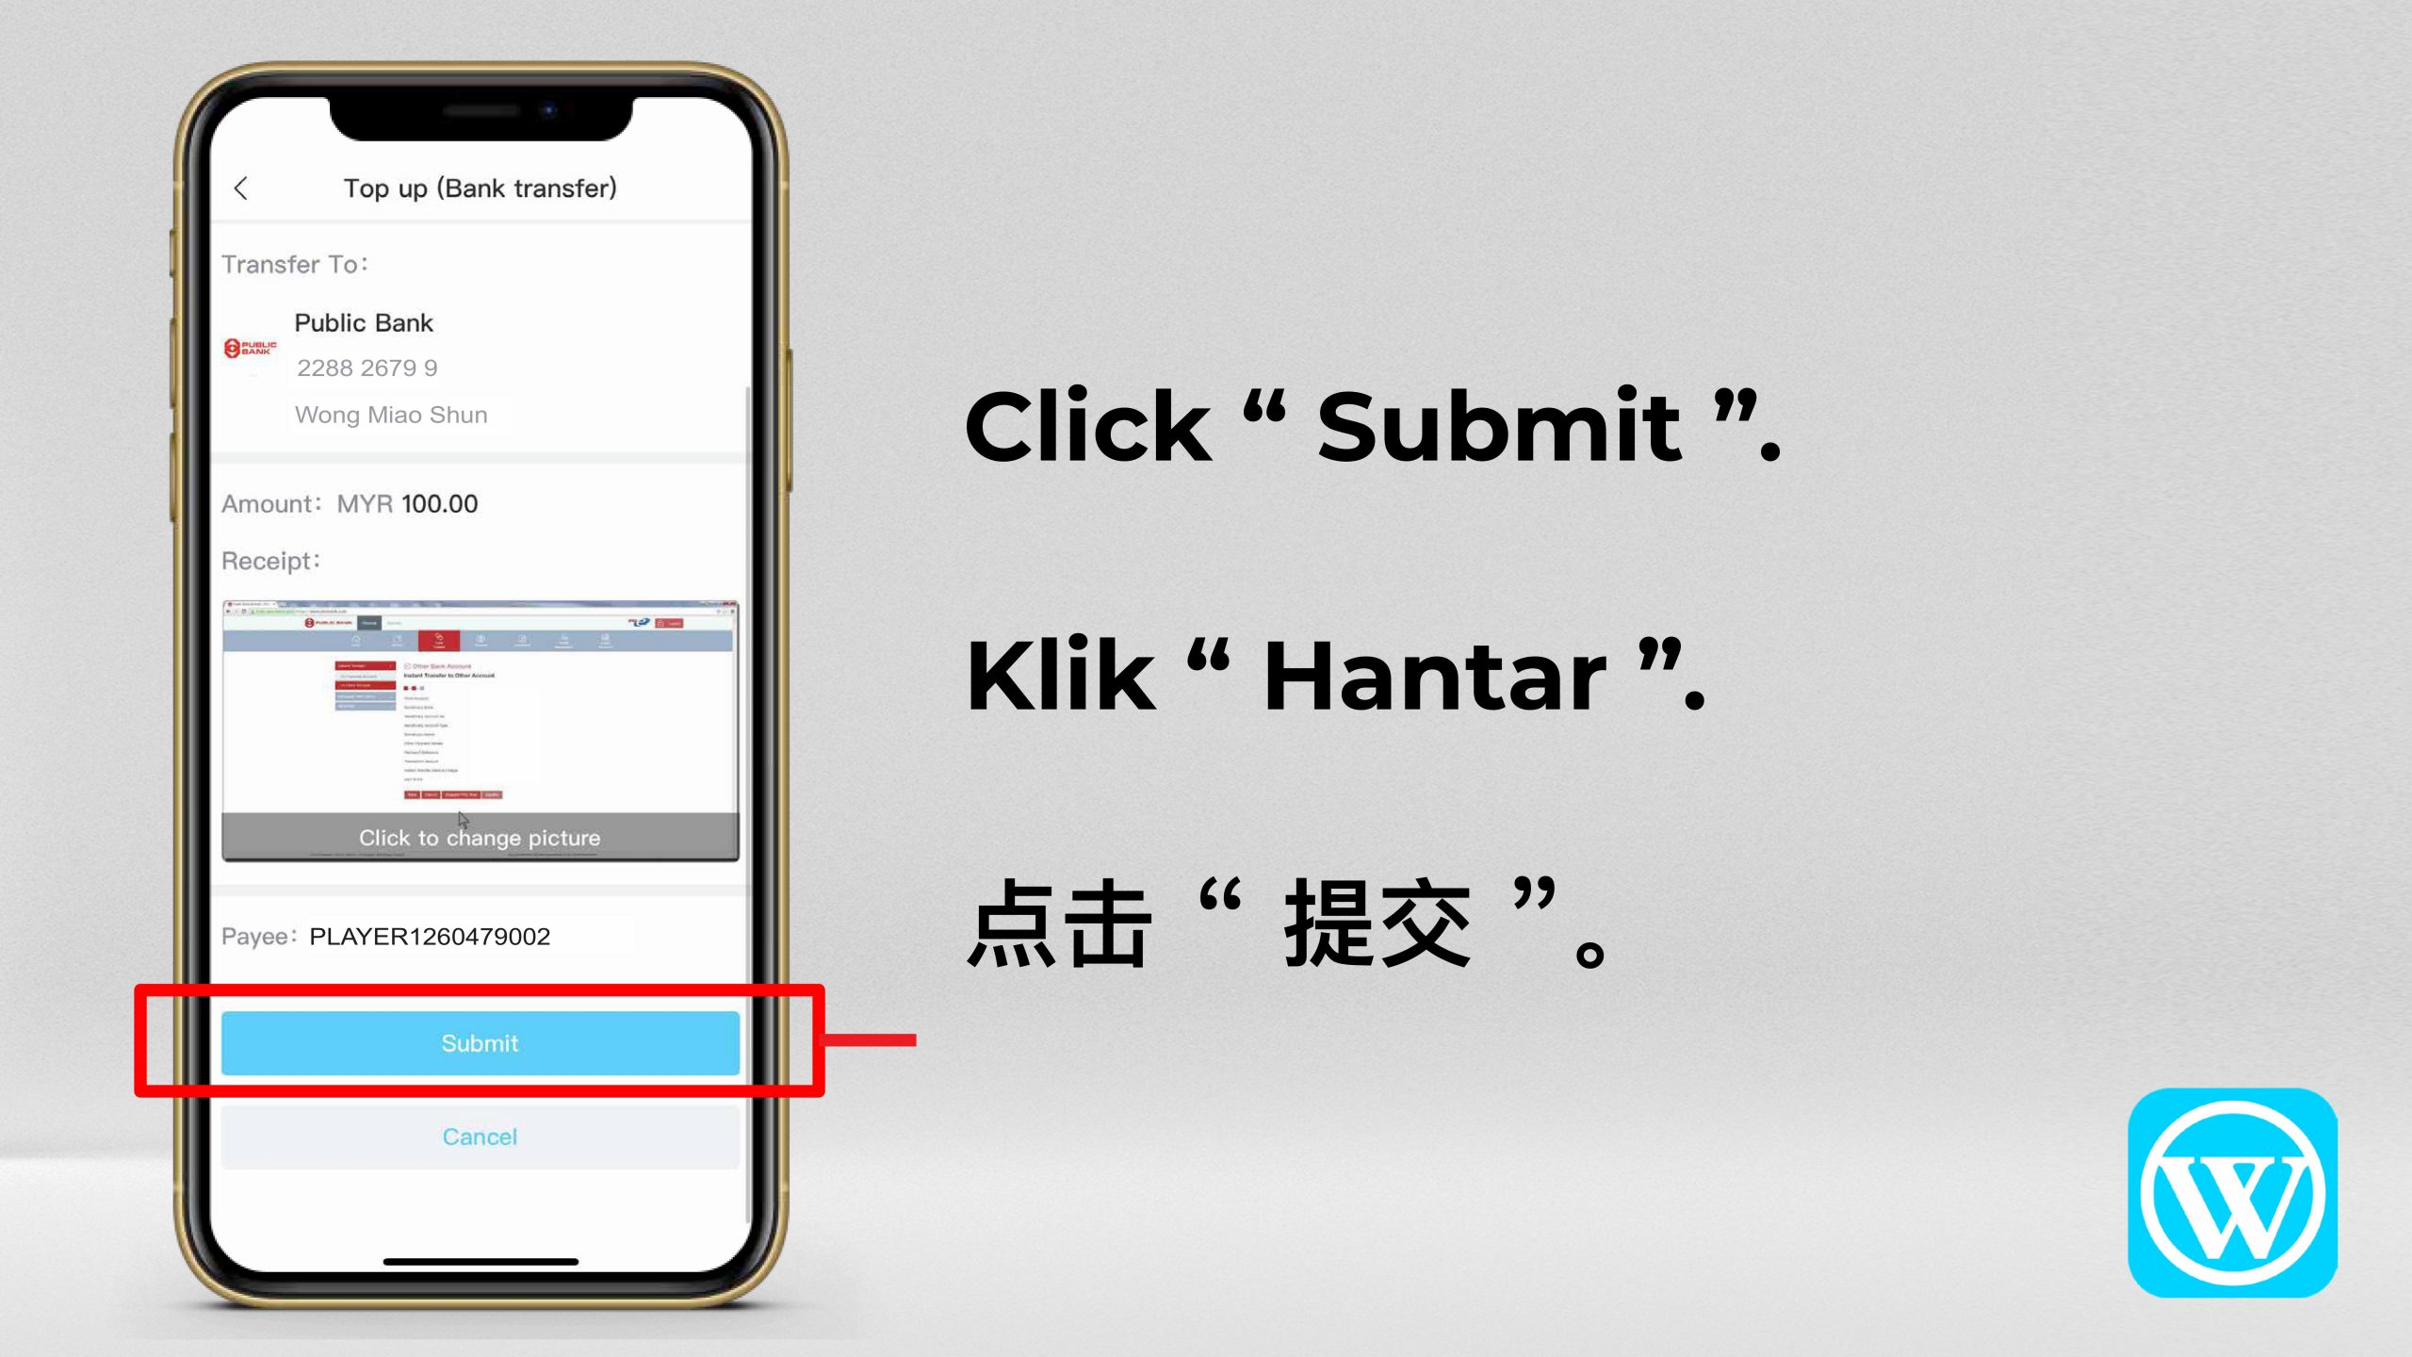The image size is (2412, 1357).
Task: Click Cancel to abort the transaction
Action: click(481, 1135)
